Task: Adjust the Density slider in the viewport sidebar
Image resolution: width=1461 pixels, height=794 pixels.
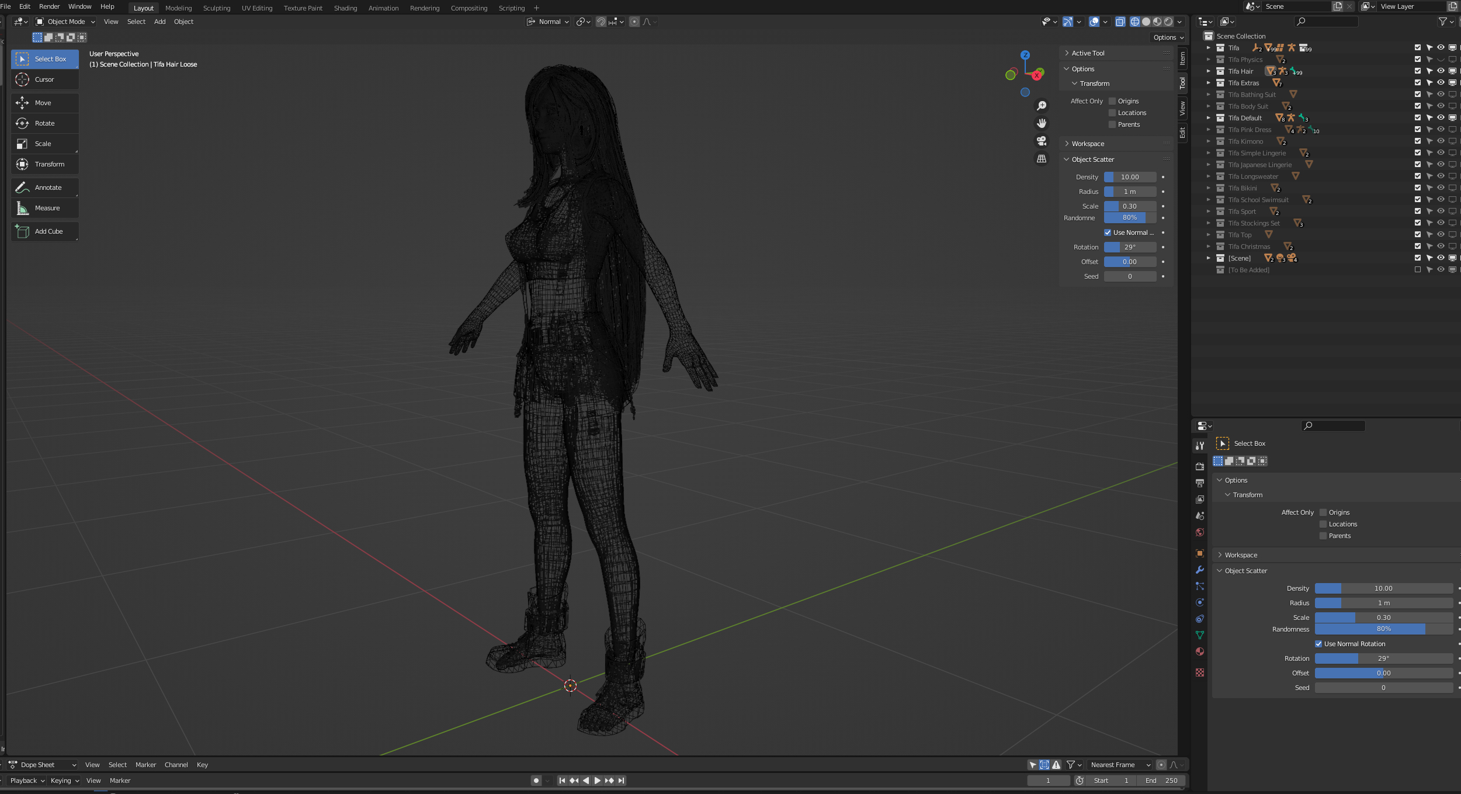Action: [x=1130, y=177]
